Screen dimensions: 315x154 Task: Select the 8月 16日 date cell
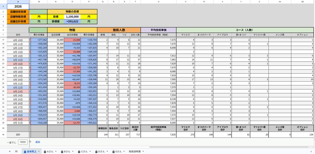click(18, 64)
